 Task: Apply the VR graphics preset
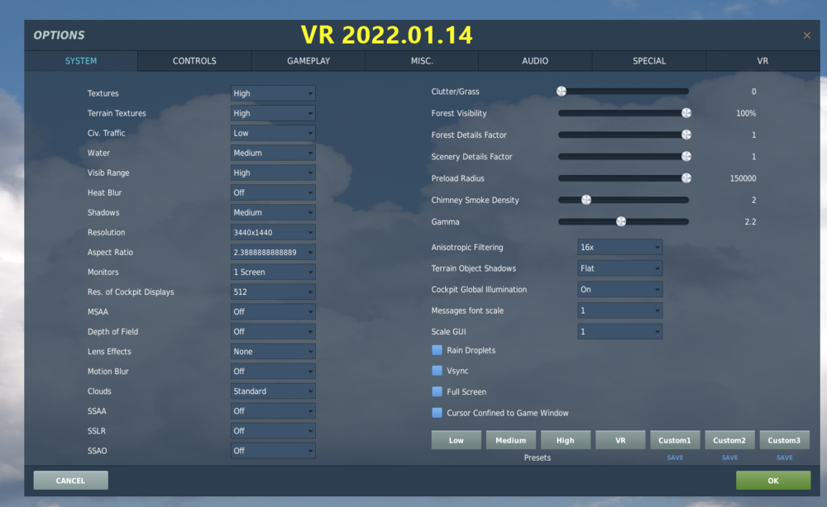click(620, 439)
